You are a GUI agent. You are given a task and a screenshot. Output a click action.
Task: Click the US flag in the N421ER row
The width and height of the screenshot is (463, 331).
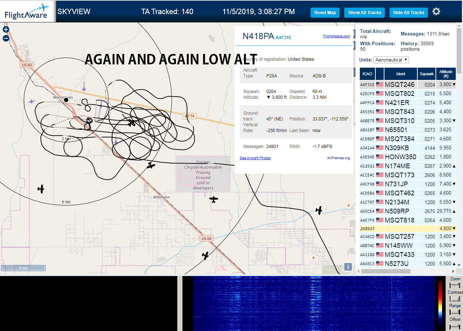tap(380, 103)
